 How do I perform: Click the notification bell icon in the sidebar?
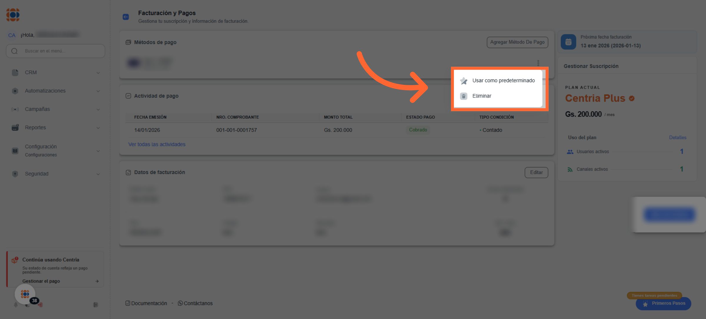coord(16,305)
